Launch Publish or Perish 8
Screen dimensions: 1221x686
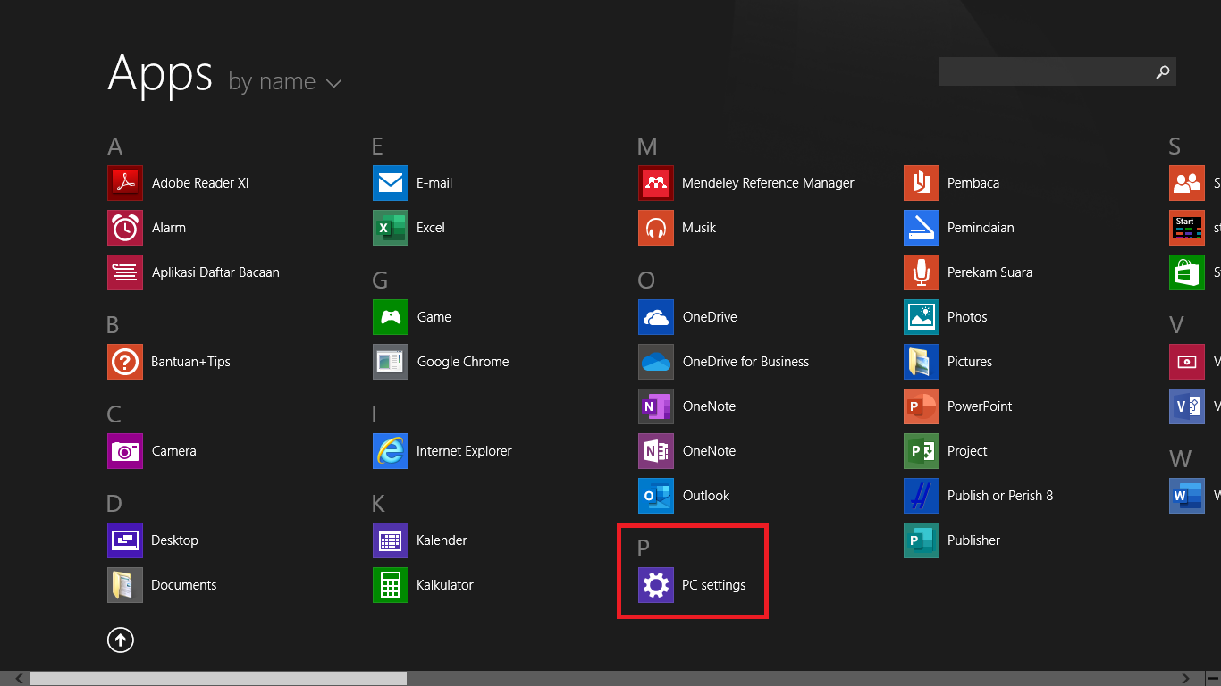click(x=979, y=496)
